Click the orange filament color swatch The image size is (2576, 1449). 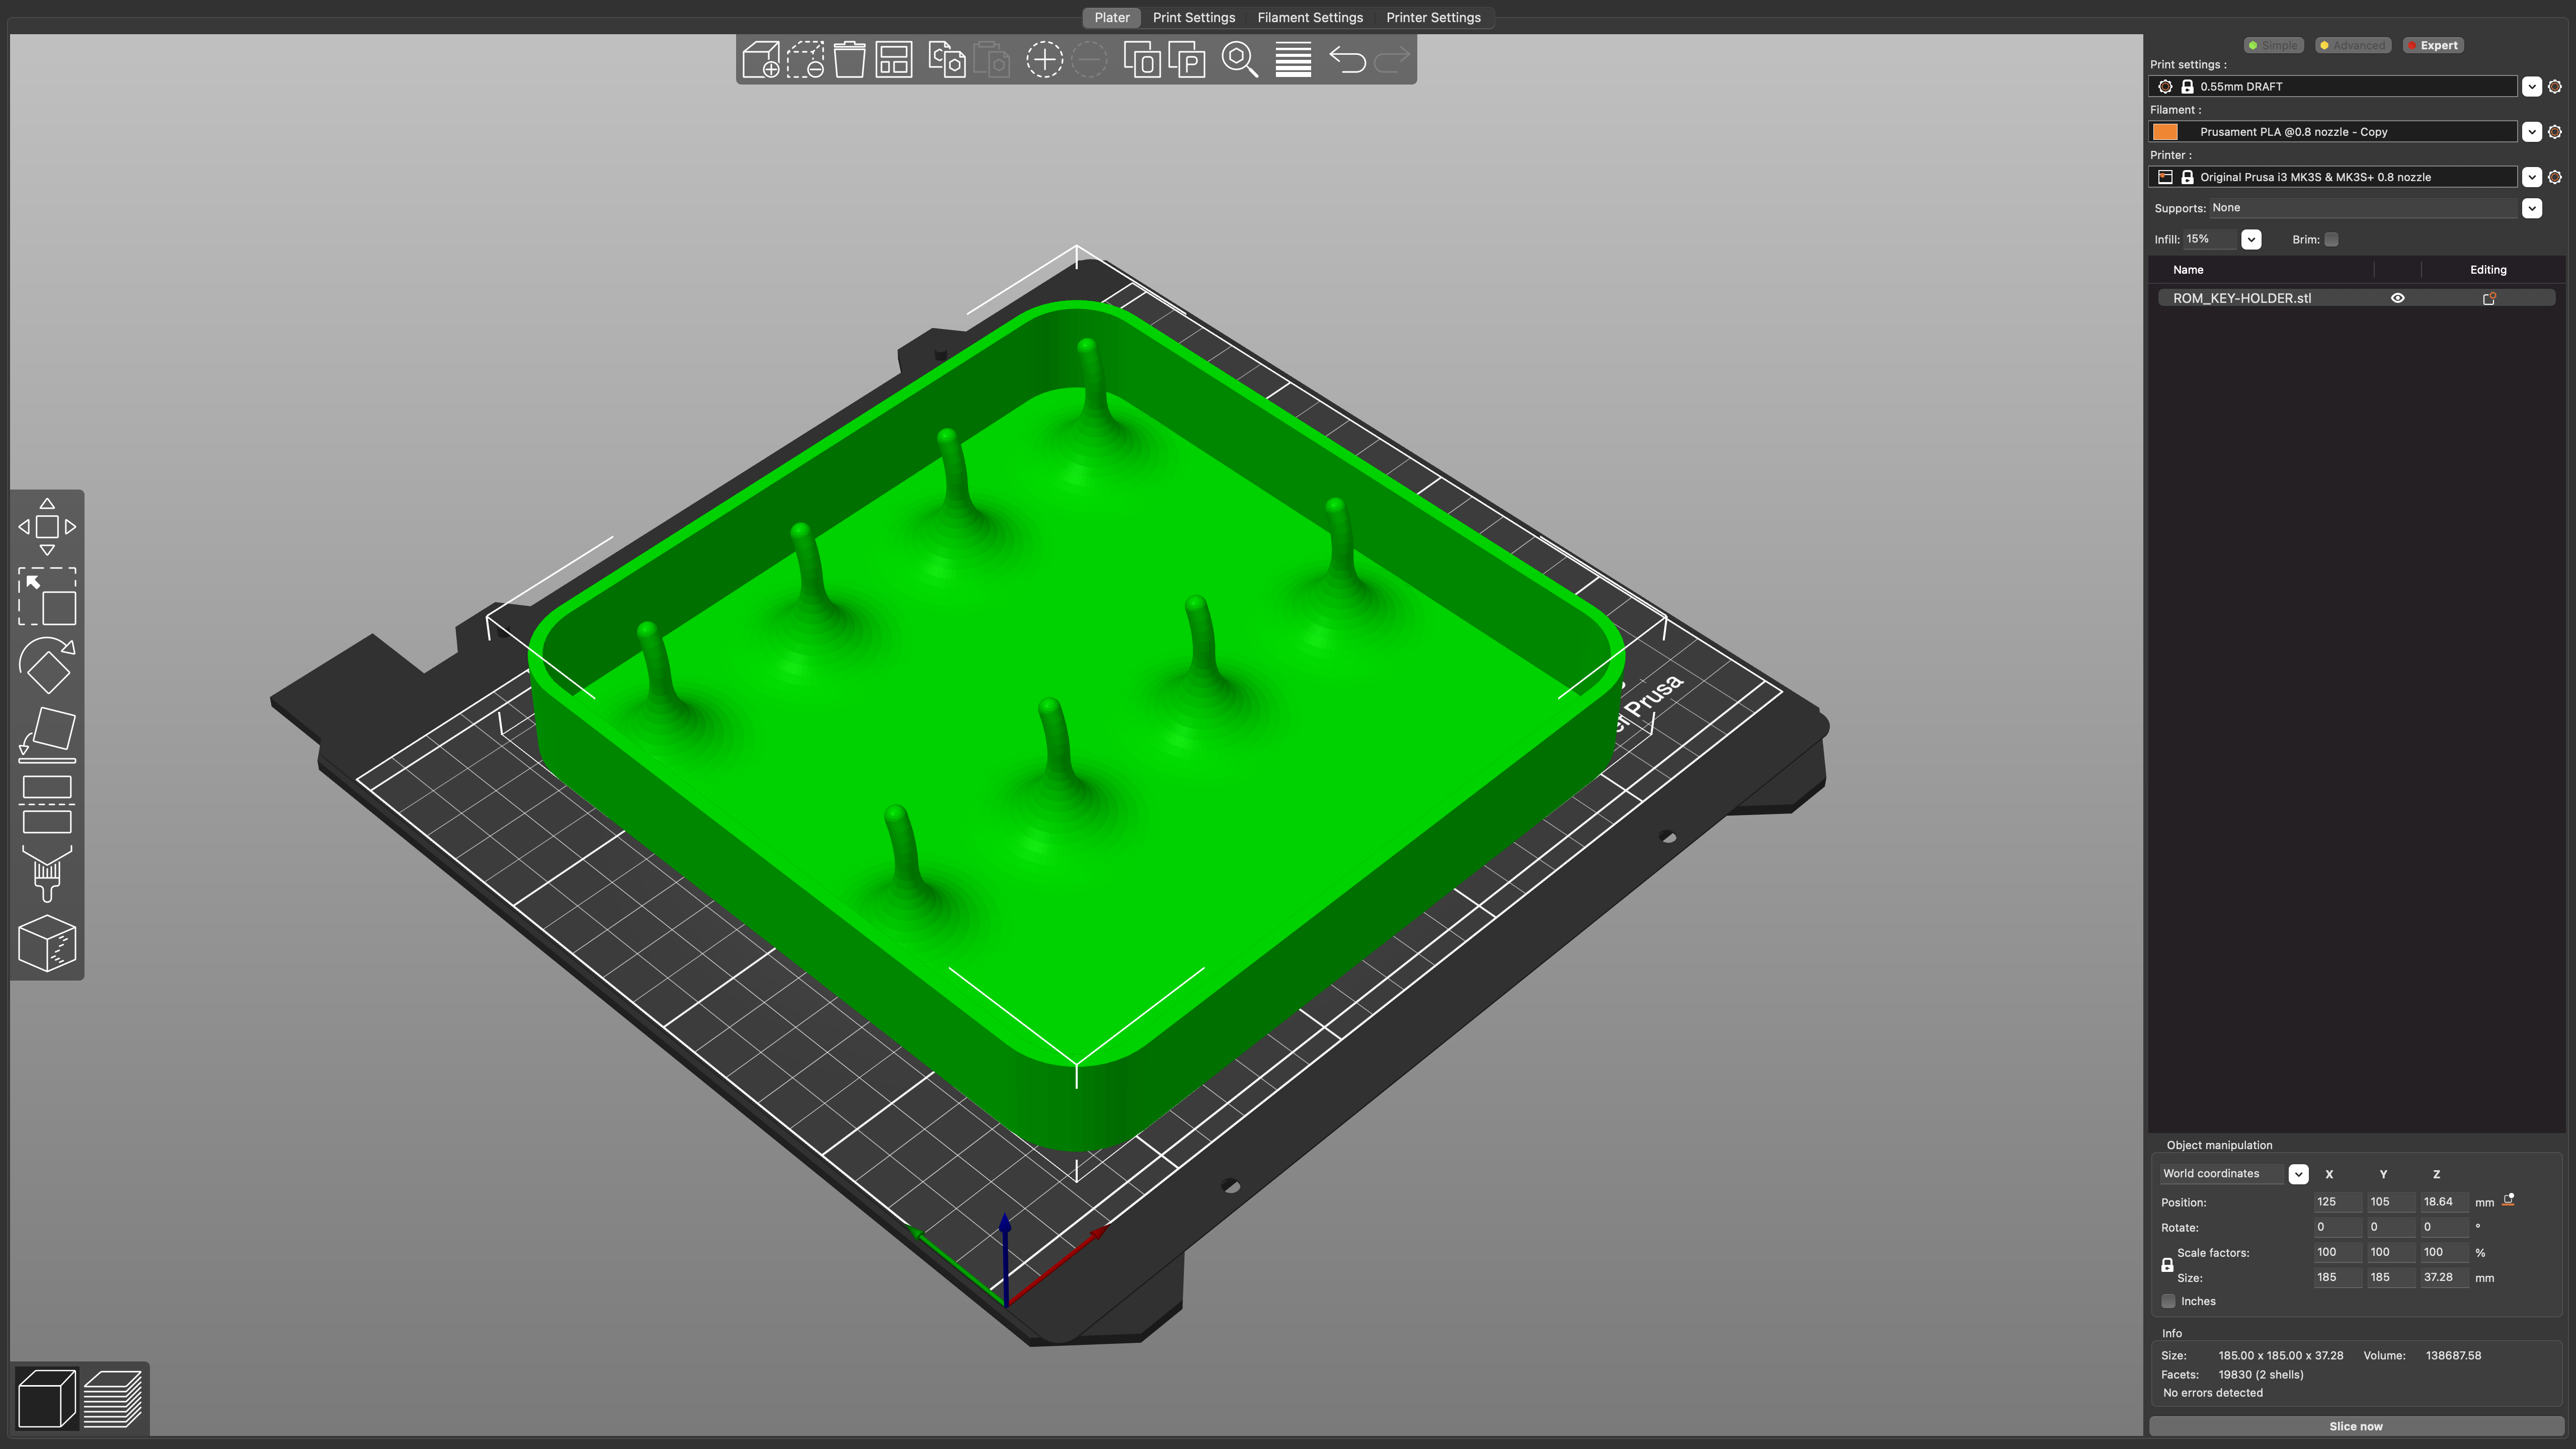2164,132
